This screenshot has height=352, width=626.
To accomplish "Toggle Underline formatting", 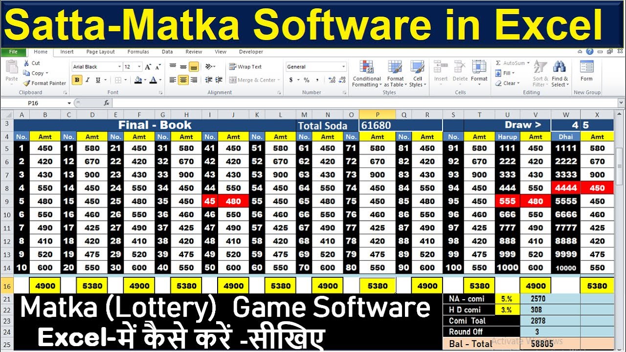I will tap(98, 80).
